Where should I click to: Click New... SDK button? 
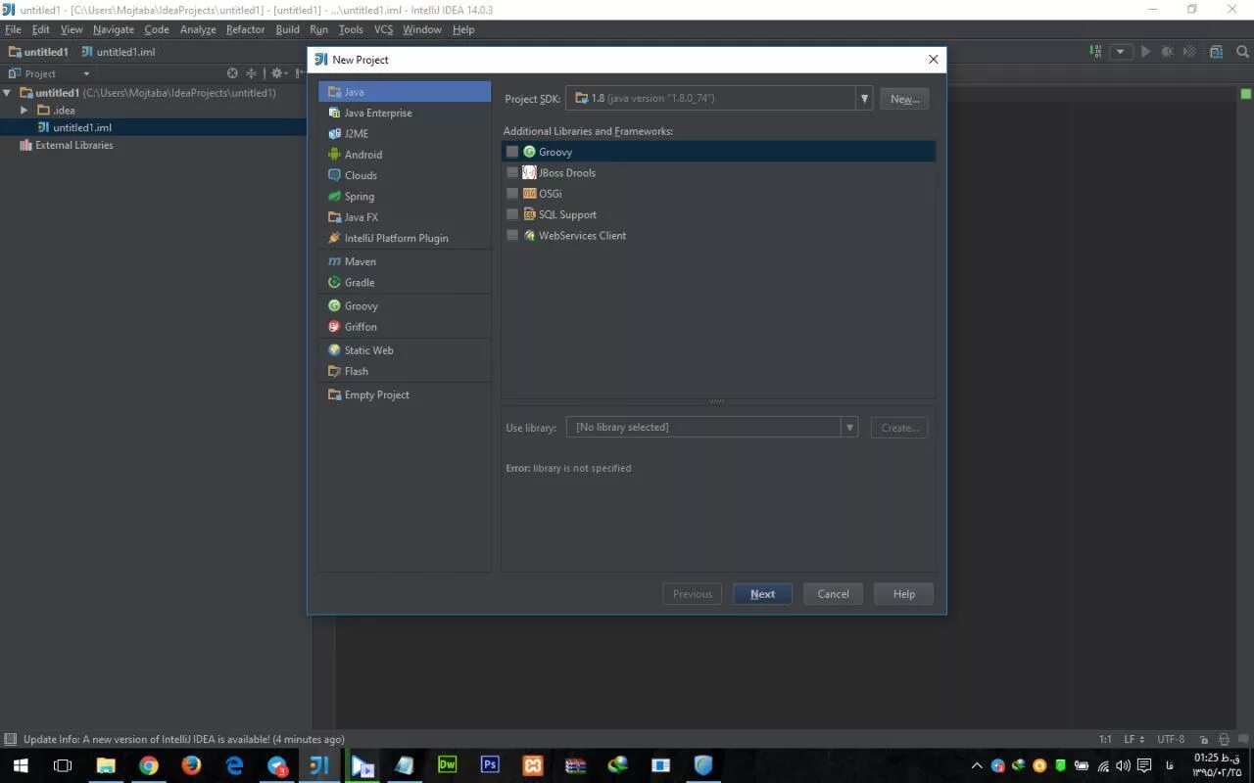click(904, 99)
